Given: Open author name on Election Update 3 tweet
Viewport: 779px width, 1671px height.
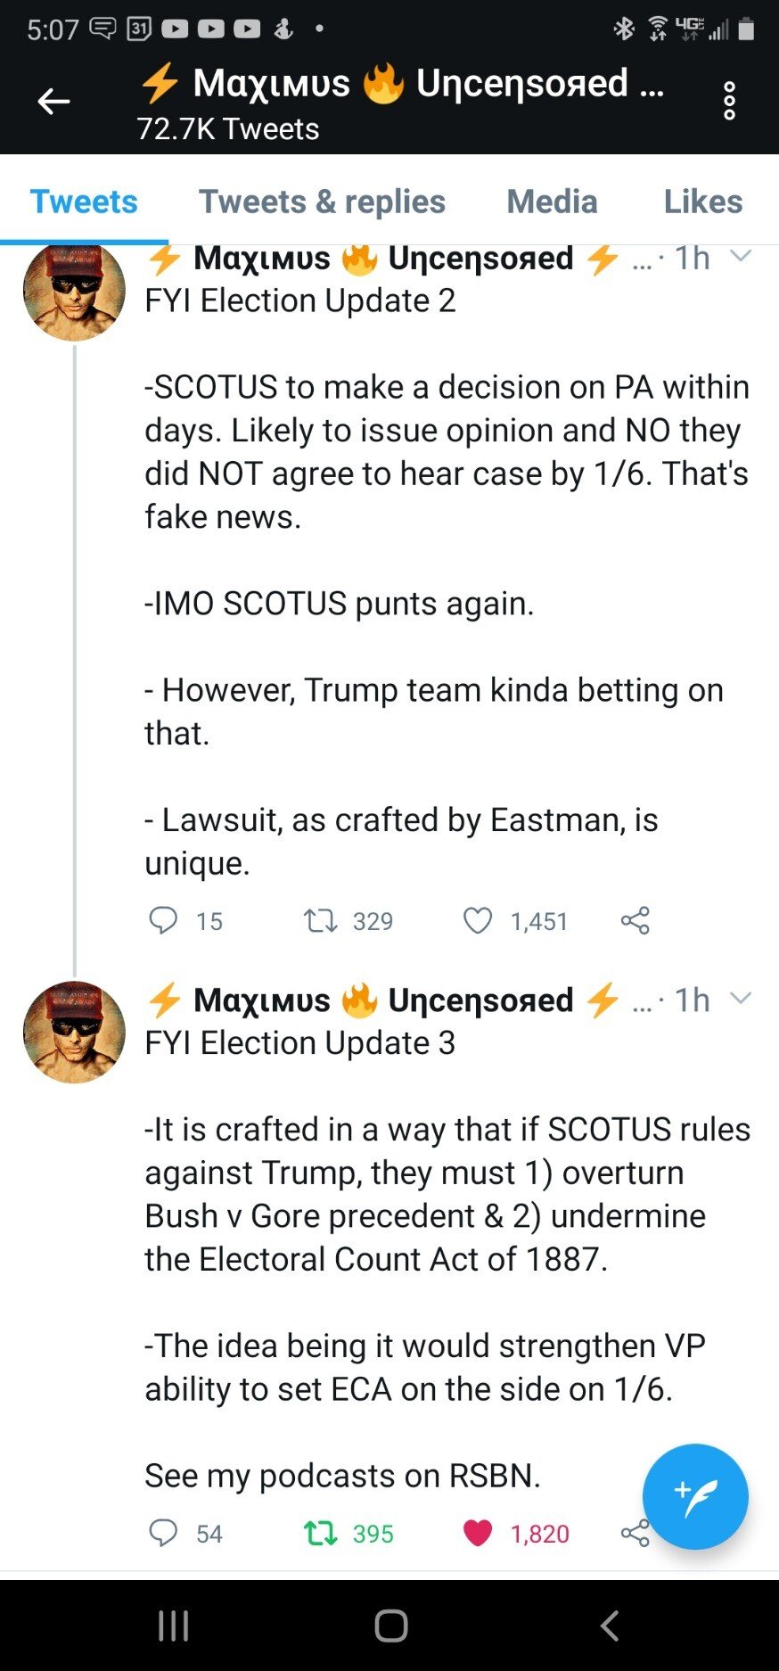Looking at the screenshot, I should coord(383,1000).
